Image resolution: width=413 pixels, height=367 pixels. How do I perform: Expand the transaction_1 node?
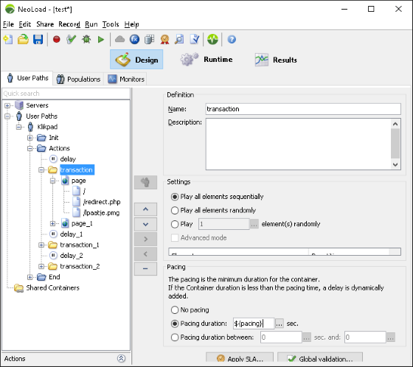click(41, 245)
